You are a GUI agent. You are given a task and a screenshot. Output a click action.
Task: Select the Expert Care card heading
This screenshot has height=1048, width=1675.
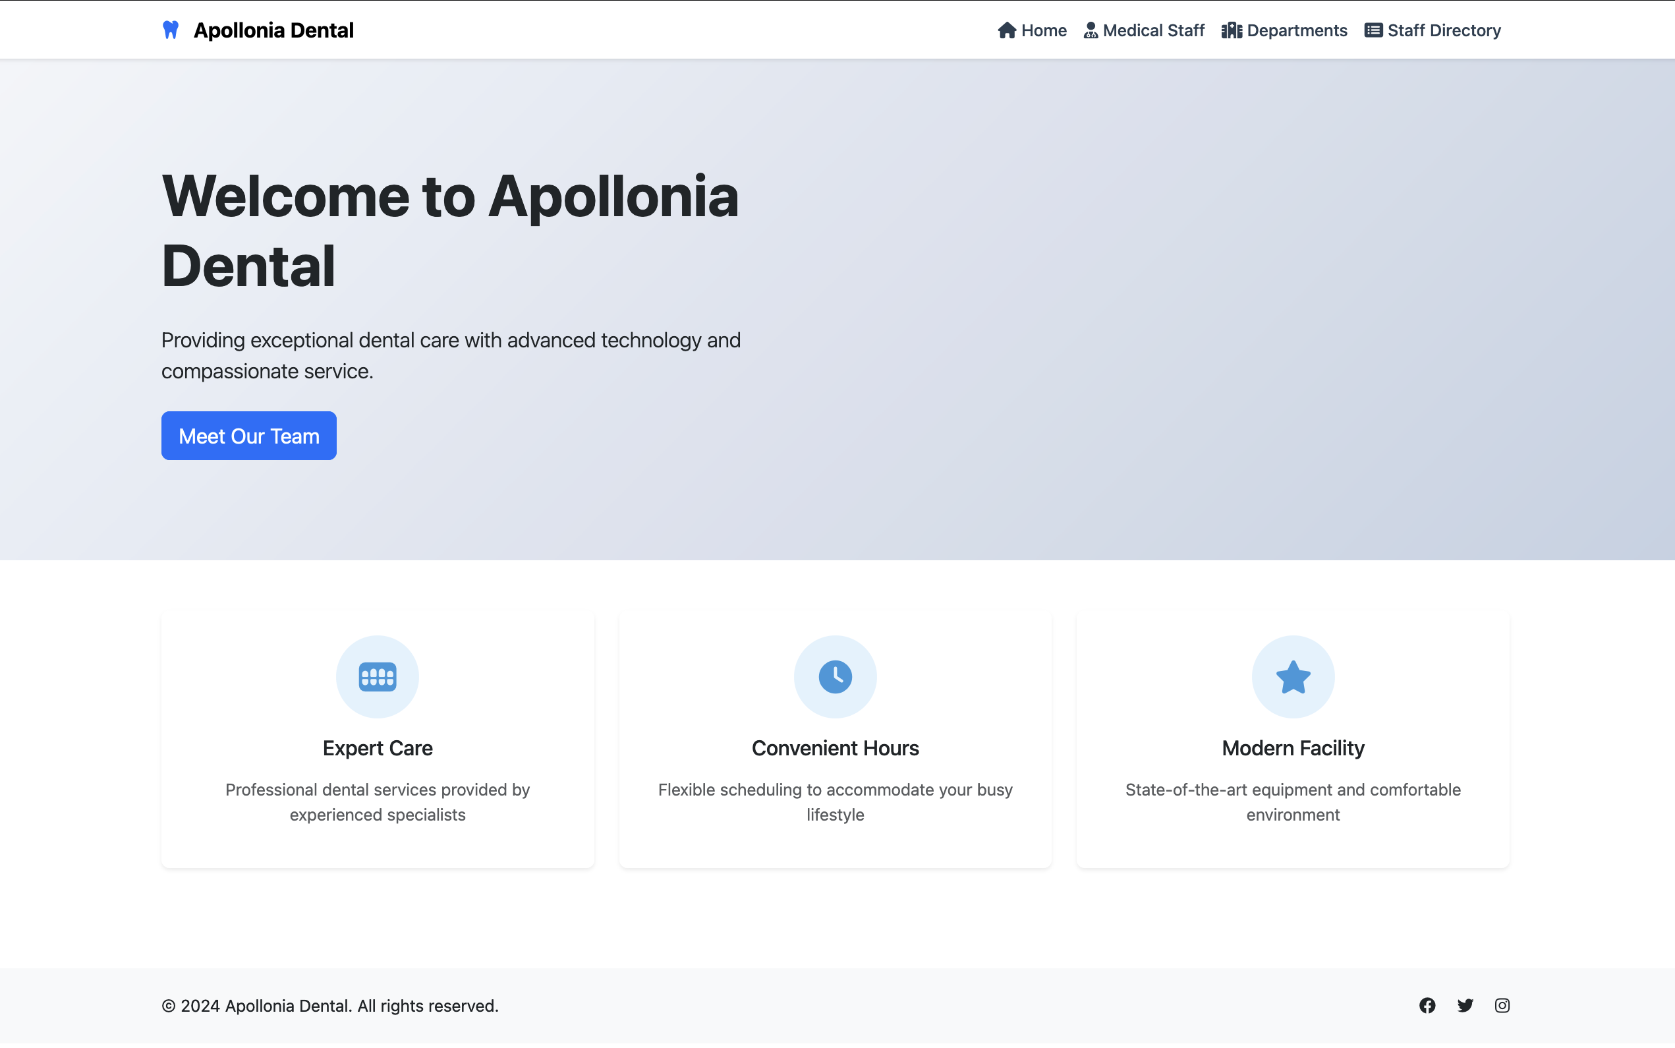pyautogui.click(x=378, y=748)
